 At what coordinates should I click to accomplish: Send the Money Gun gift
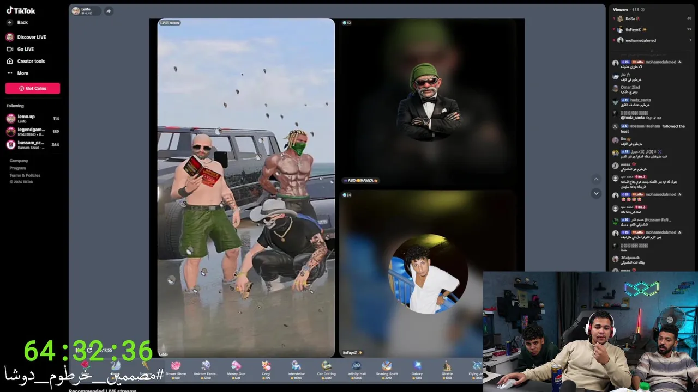tap(236, 369)
